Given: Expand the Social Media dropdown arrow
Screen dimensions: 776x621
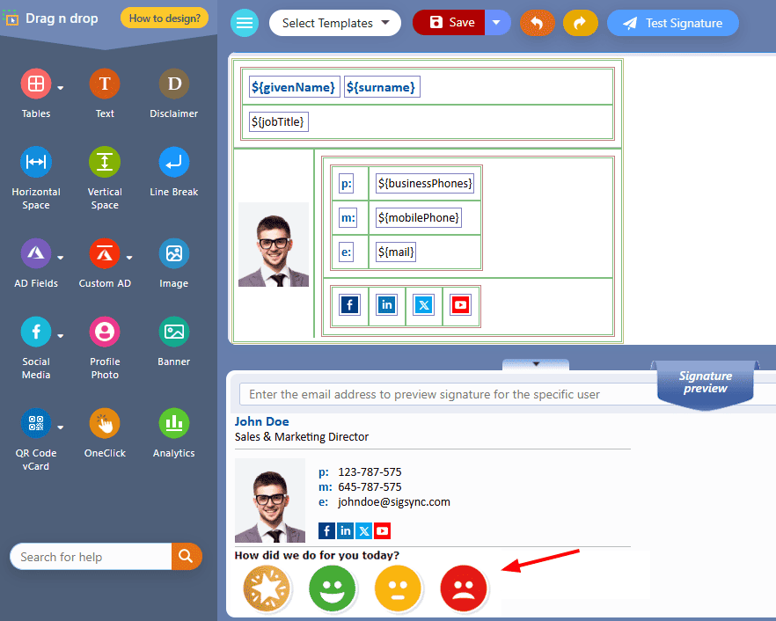Looking at the screenshot, I should pyautogui.click(x=61, y=336).
